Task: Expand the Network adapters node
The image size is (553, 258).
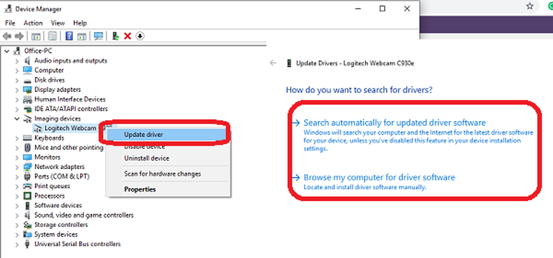Action: tap(17, 167)
